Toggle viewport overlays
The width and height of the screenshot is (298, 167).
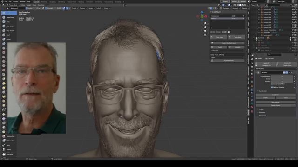(x=229, y=5)
